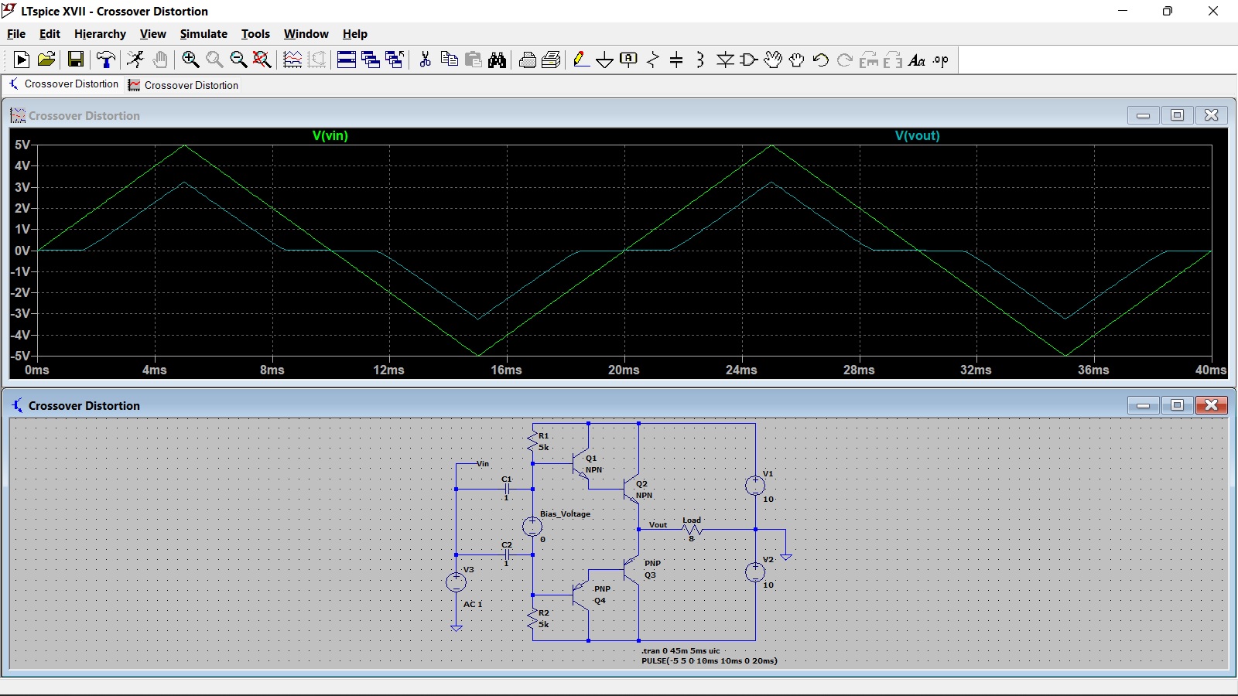
Task: Click the pick visible traces icon
Action: click(x=292, y=60)
